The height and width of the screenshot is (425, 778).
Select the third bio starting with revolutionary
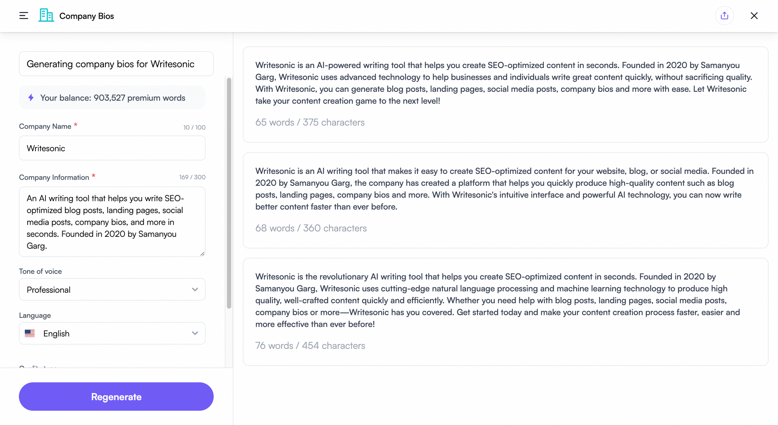click(x=505, y=300)
